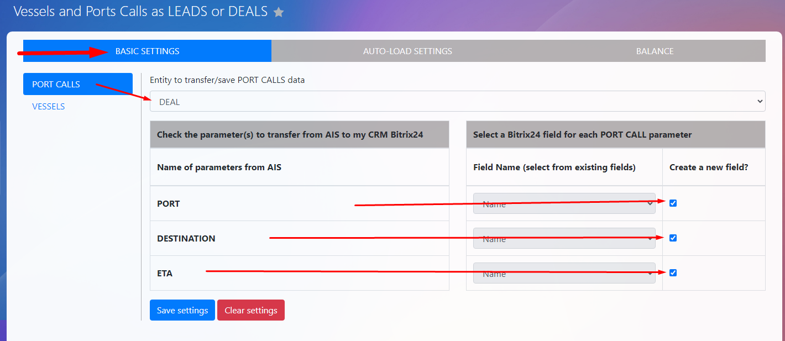Click the 'Create a new field?' column header
This screenshot has height=341, width=785.
tap(708, 167)
